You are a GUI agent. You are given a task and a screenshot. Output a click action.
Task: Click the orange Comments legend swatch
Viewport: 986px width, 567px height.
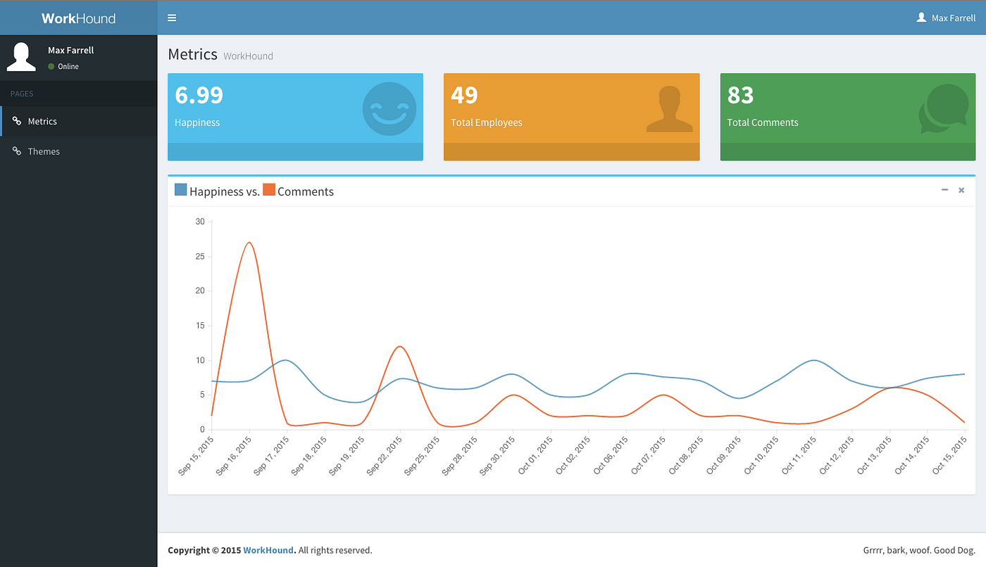coord(269,190)
